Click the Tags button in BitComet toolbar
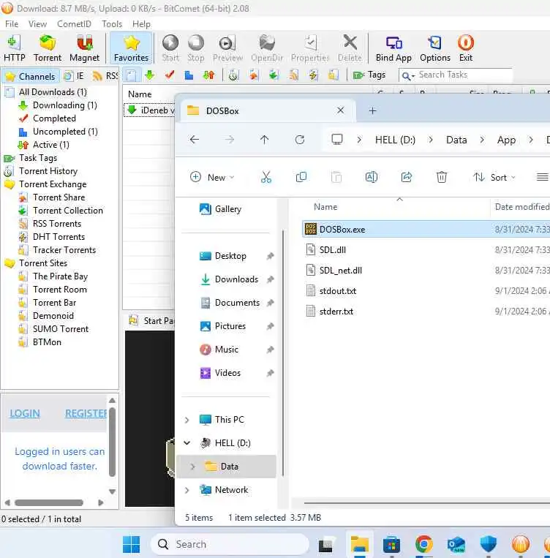 (369, 75)
